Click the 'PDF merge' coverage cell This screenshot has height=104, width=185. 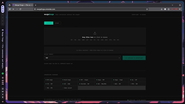point(53,80)
